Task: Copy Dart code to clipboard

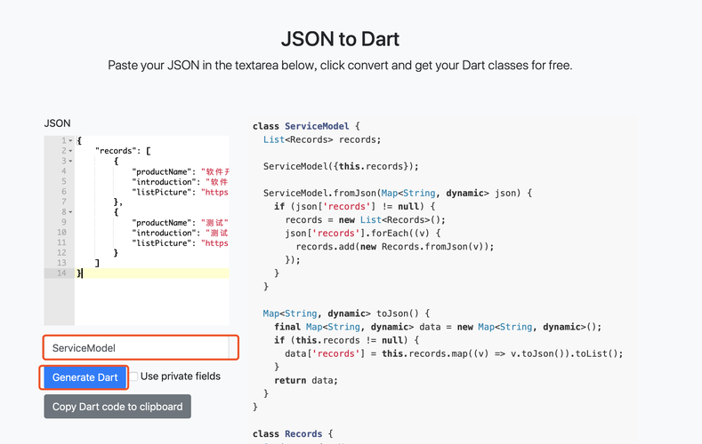Action: [x=117, y=407]
